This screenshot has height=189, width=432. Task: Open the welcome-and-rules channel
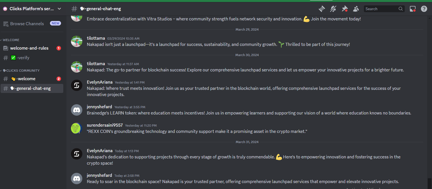pos(29,48)
